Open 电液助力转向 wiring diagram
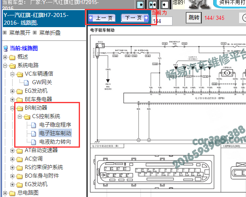Image resolution: width=246 pixels, height=197 pixels. (55, 142)
